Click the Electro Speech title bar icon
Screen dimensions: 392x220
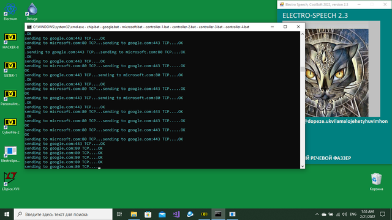(x=282, y=4)
